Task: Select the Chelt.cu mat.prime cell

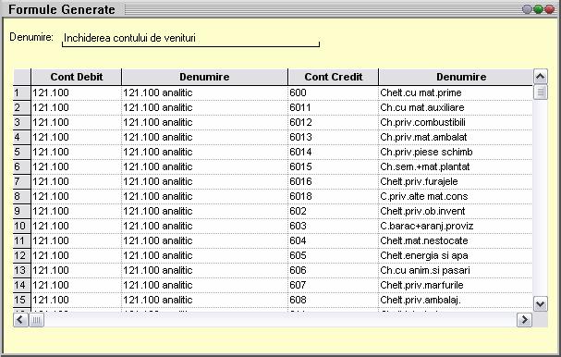Action: (455, 92)
